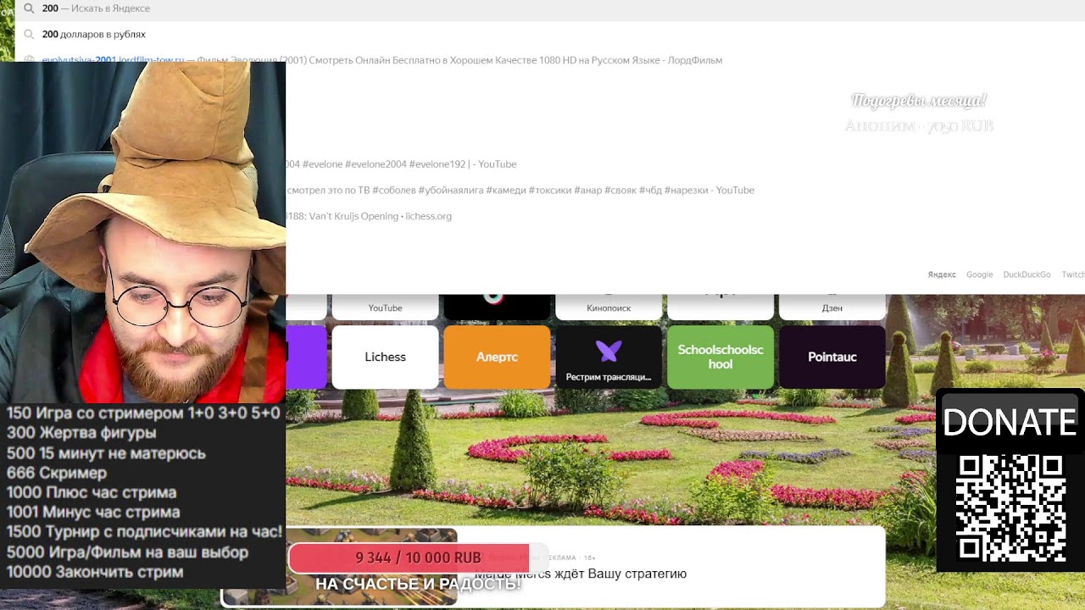Switch search engine to Яндекс
The height and width of the screenshot is (610, 1085).
[942, 274]
